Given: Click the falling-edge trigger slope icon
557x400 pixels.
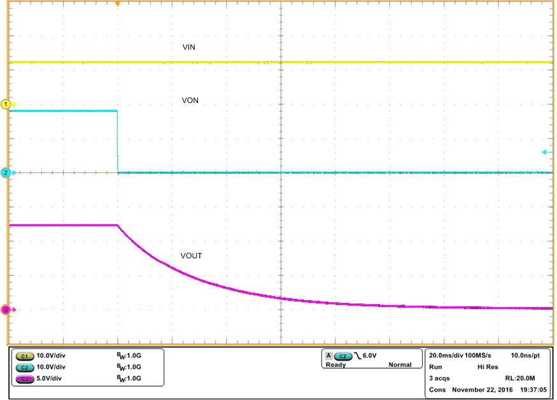Looking at the screenshot, I should (356, 357).
